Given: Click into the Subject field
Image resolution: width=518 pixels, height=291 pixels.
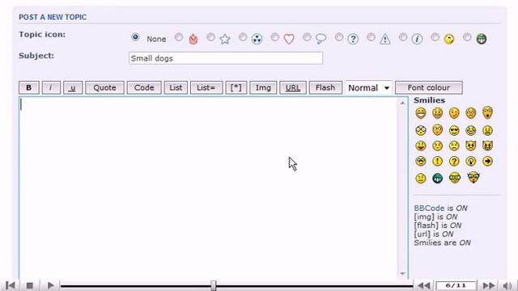Looking at the screenshot, I should pyautogui.click(x=226, y=58).
